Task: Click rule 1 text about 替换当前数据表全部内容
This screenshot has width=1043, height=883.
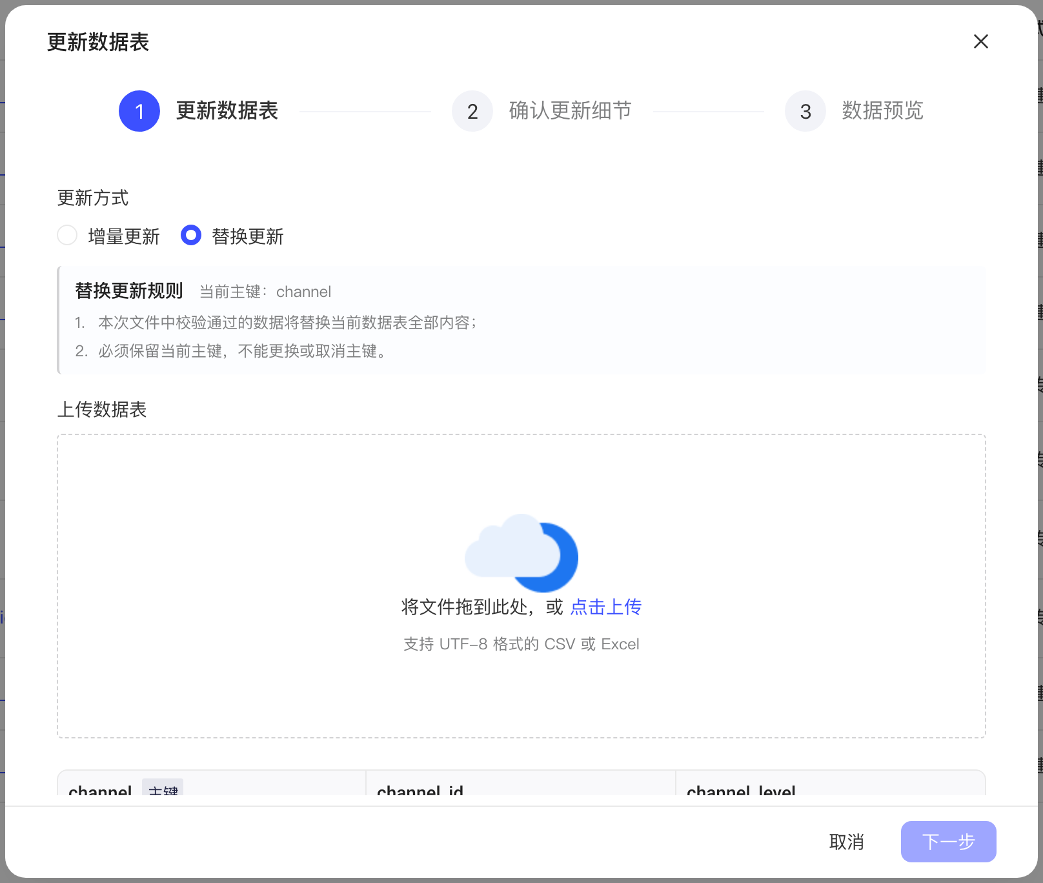Action: [x=287, y=323]
